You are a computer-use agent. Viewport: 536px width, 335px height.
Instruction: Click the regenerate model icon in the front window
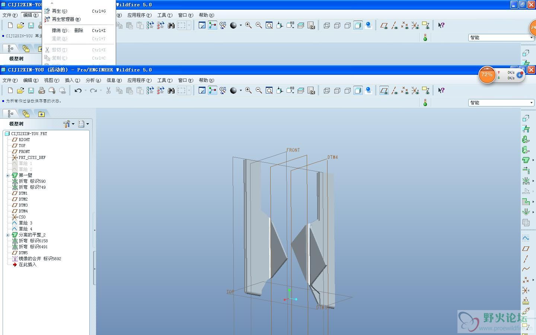pyautogui.click(x=150, y=90)
